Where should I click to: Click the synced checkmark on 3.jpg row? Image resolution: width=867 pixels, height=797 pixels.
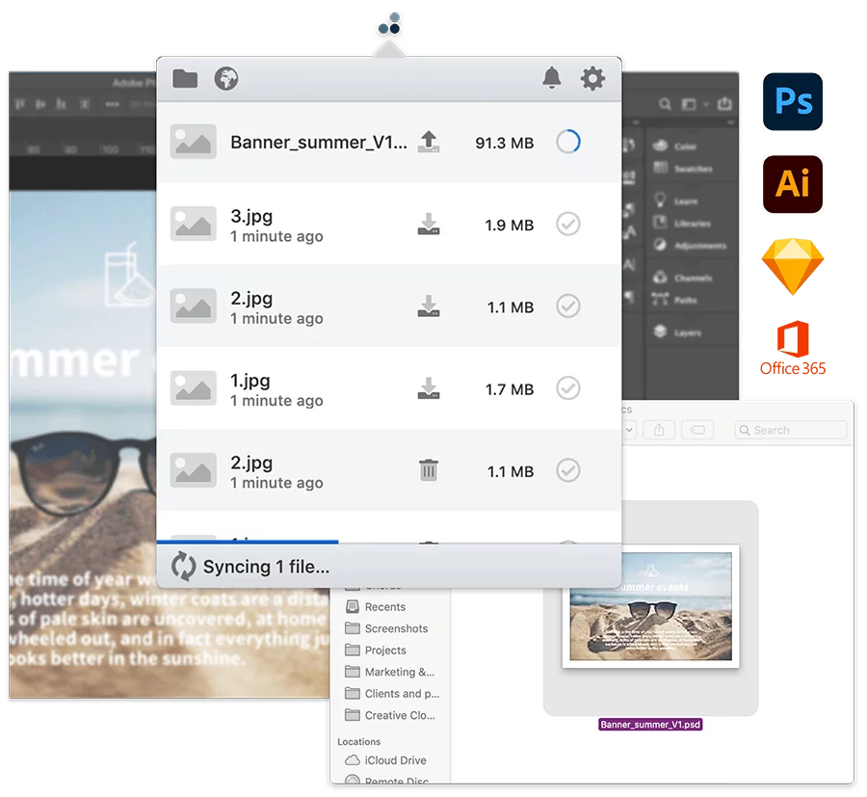point(567,224)
